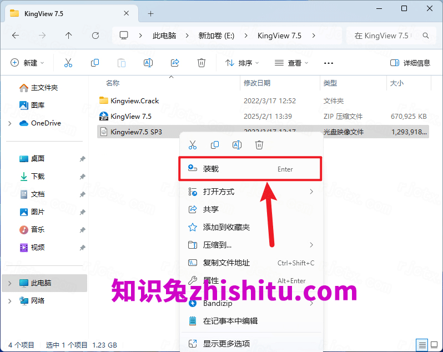Open 下载 in the sidebar
The width and height of the screenshot is (443, 352).
32,177
